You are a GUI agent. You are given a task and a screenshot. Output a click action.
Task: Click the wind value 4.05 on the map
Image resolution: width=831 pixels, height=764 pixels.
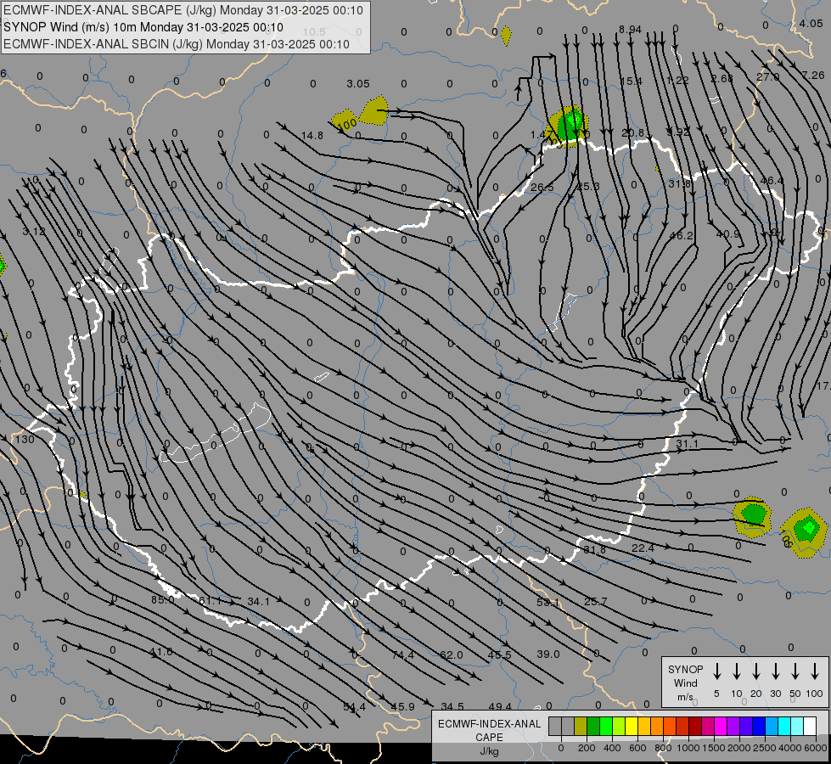811,23
